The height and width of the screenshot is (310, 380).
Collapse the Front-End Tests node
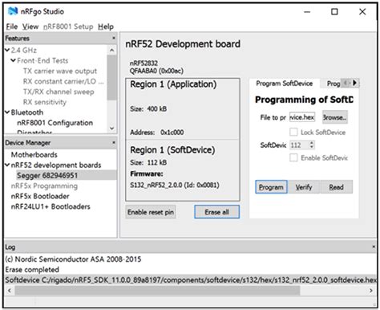tap(13, 60)
